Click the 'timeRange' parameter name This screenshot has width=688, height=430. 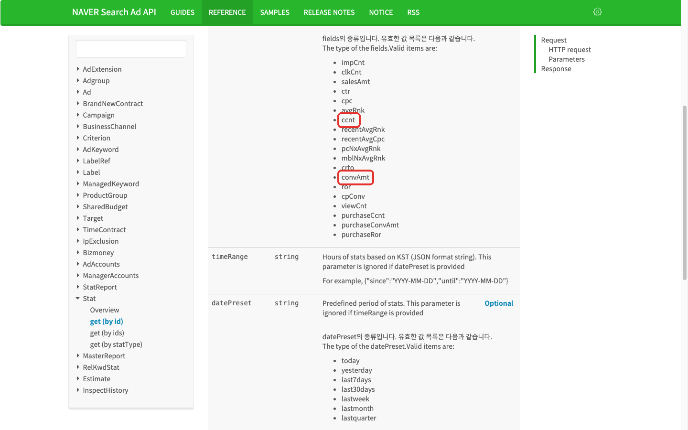coord(230,257)
